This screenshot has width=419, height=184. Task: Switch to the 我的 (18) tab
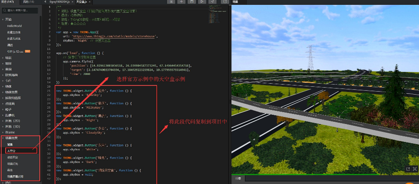coord(28,2)
